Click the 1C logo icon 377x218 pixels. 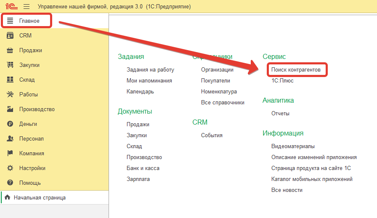(x=11, y=6)
